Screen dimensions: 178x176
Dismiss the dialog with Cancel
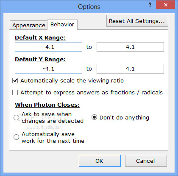click(146, 161)
